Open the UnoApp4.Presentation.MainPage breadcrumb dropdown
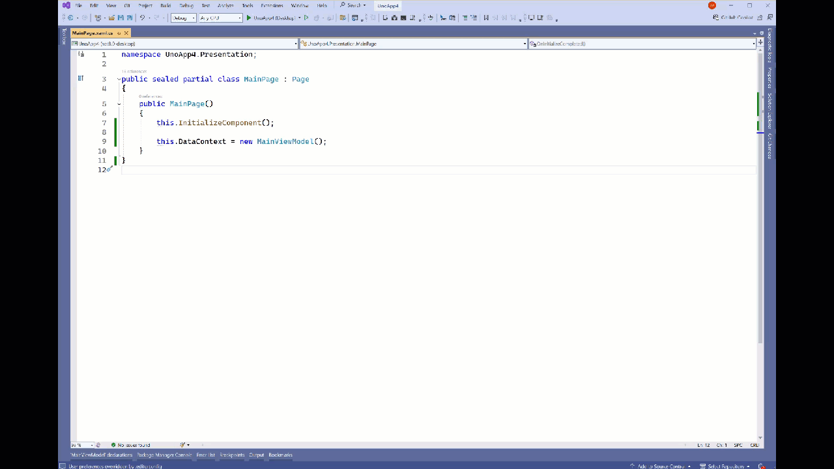 pyautogui.click(x=525, y=44)
